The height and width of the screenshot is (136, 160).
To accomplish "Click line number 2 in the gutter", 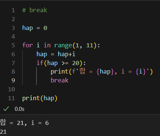I will (13, 19).
